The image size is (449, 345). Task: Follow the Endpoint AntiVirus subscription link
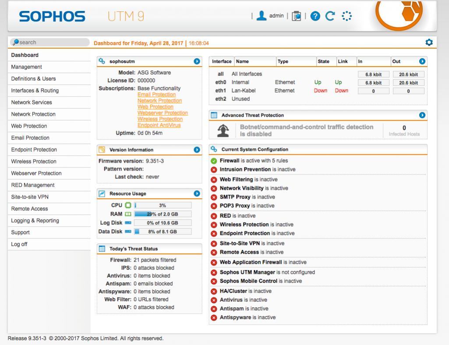(159, 125)
